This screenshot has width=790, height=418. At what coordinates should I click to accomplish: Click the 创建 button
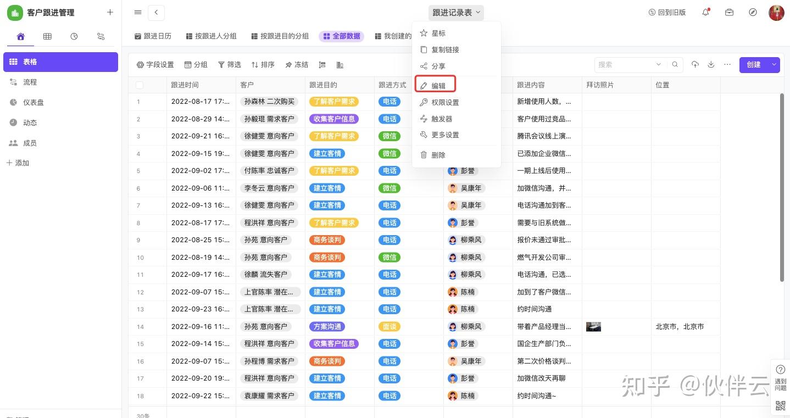(754, 65)
